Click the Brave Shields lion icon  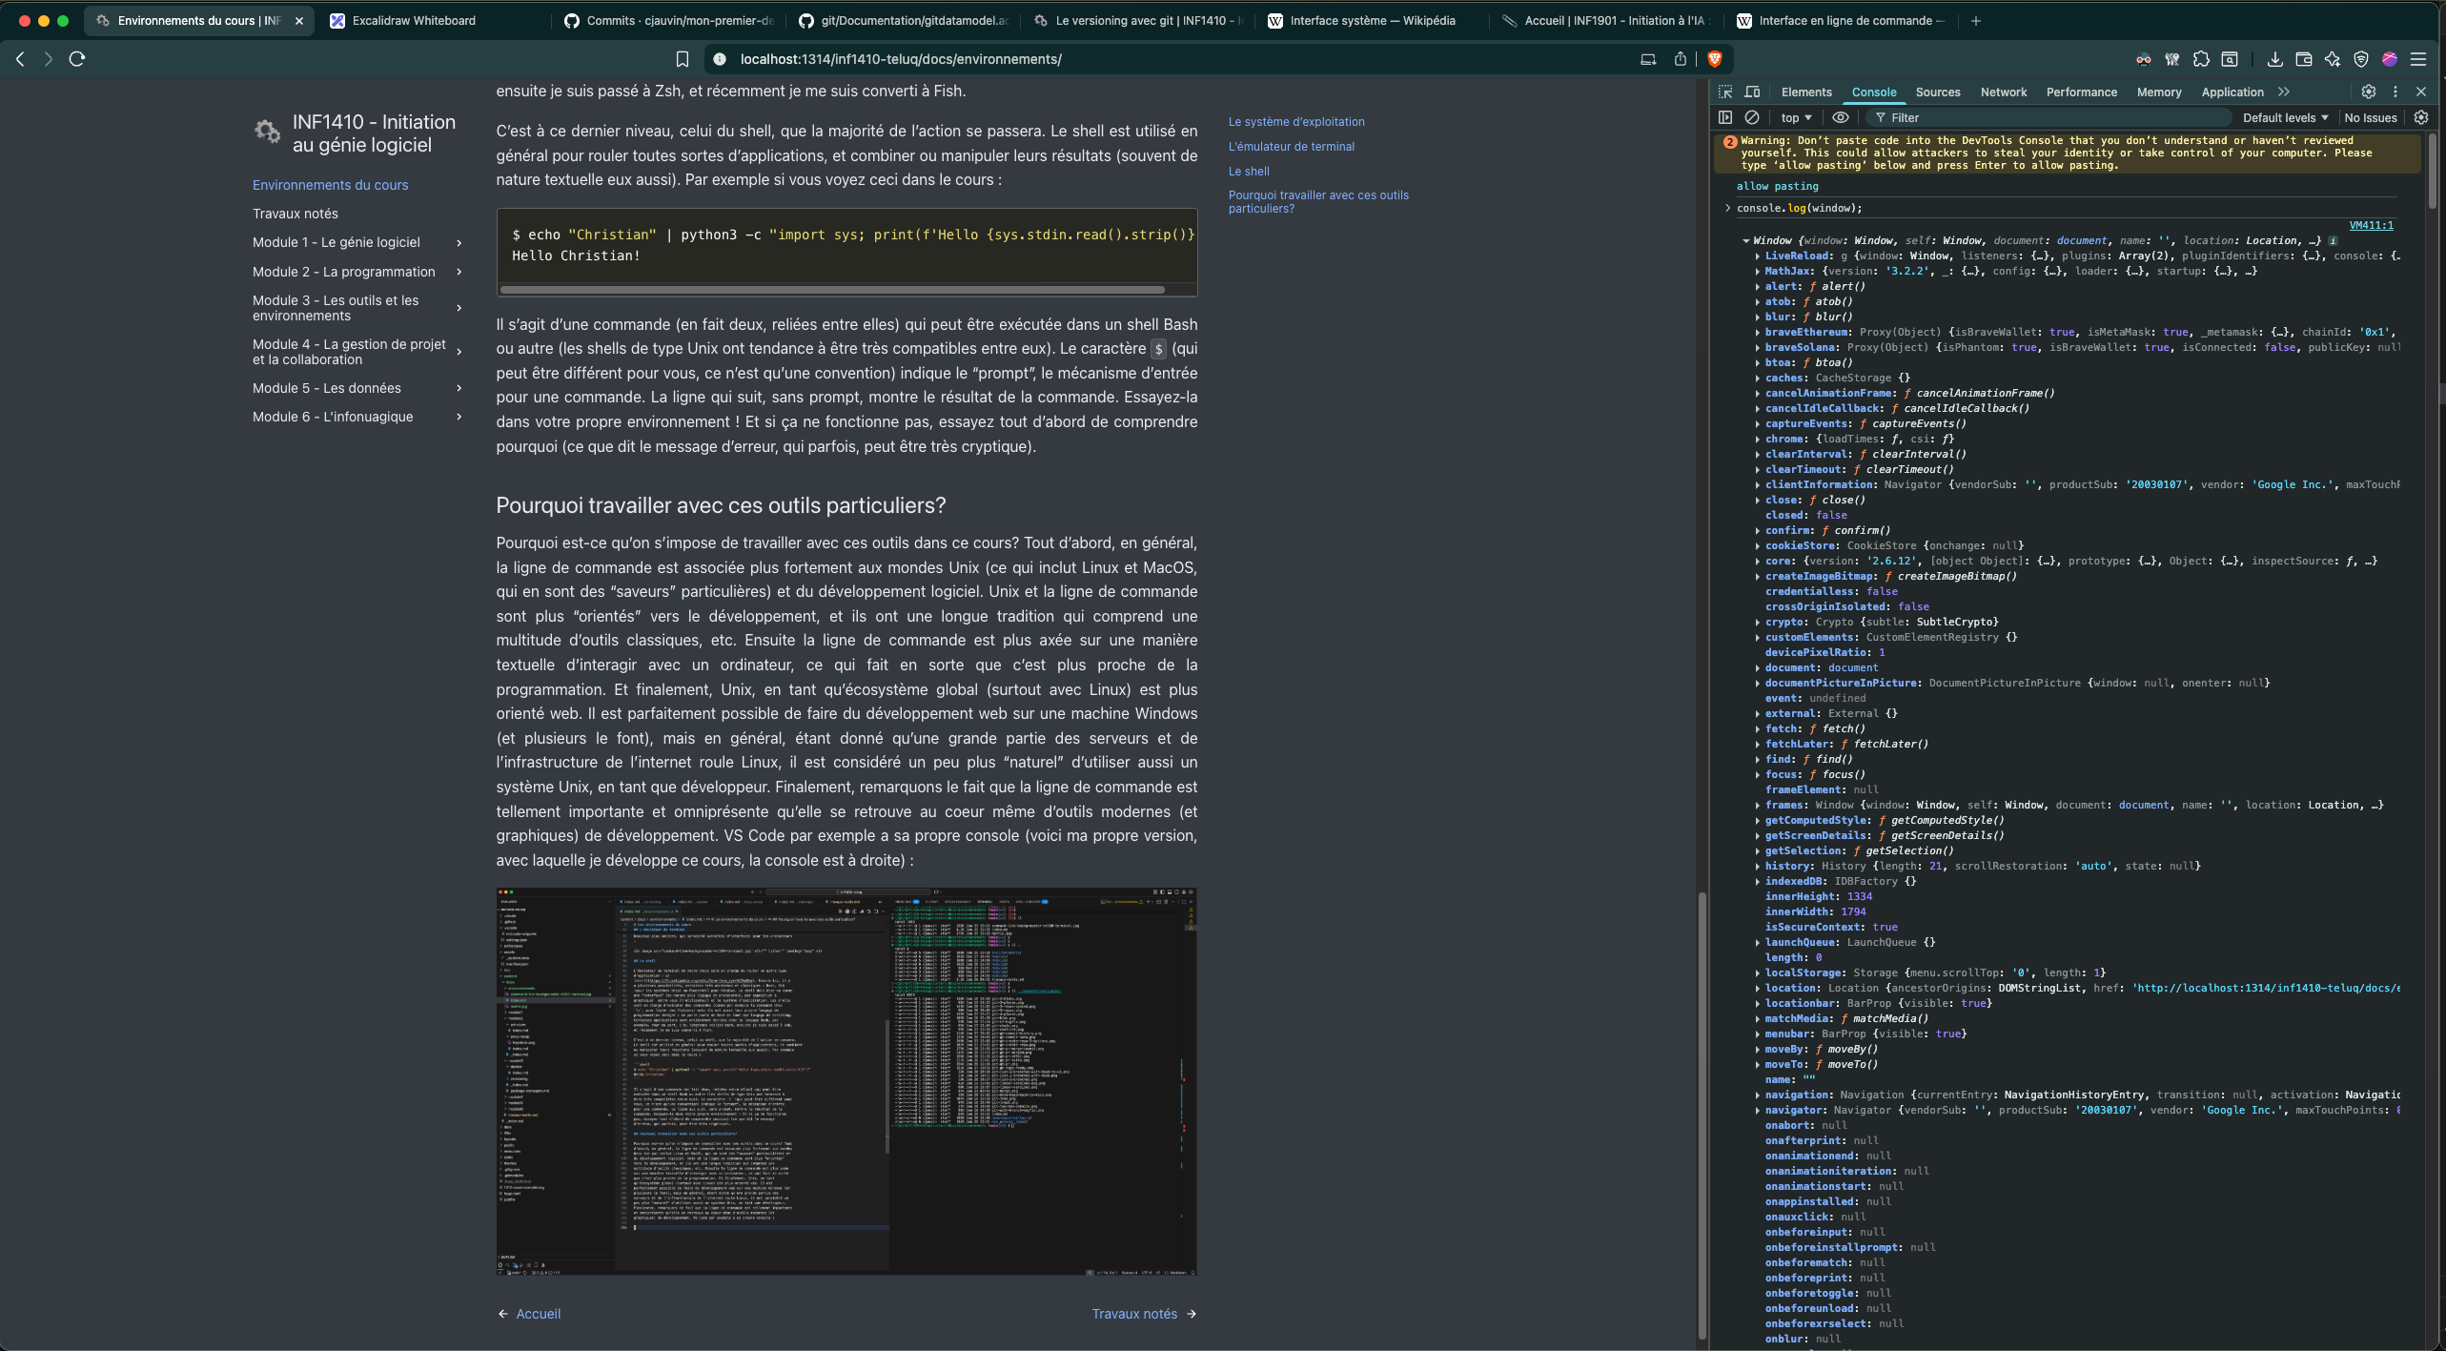click(1715, 59)
